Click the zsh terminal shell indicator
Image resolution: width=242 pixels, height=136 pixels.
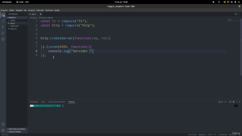[x=221, y=102]
